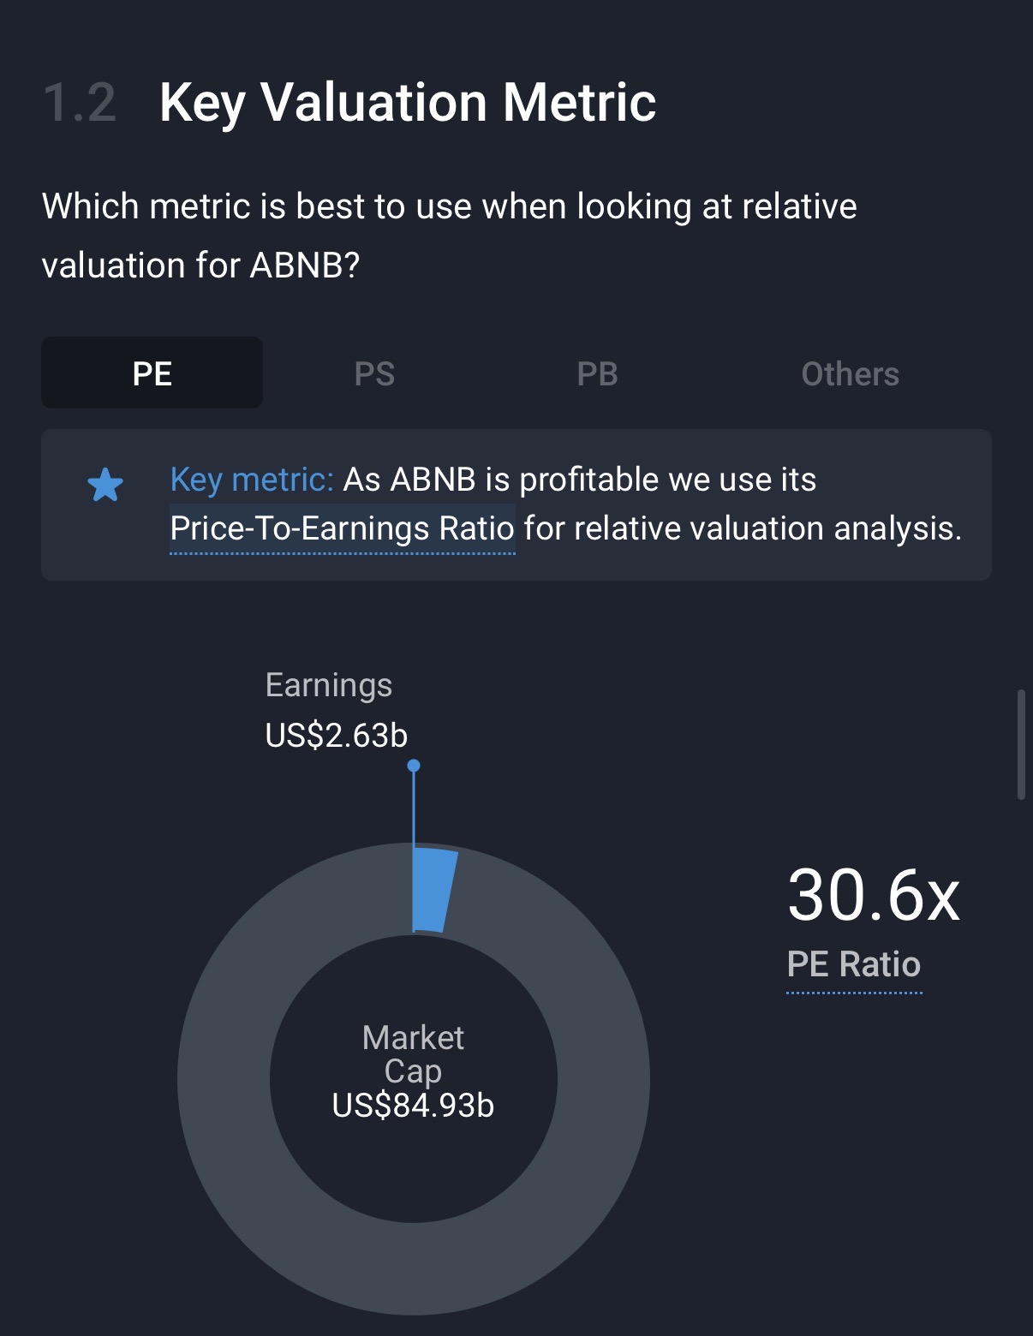Image resolution: width=1033 pixels, height=1336 pixels.
Task: Click the underlined PE Ratio link
Action: (854, 965)
